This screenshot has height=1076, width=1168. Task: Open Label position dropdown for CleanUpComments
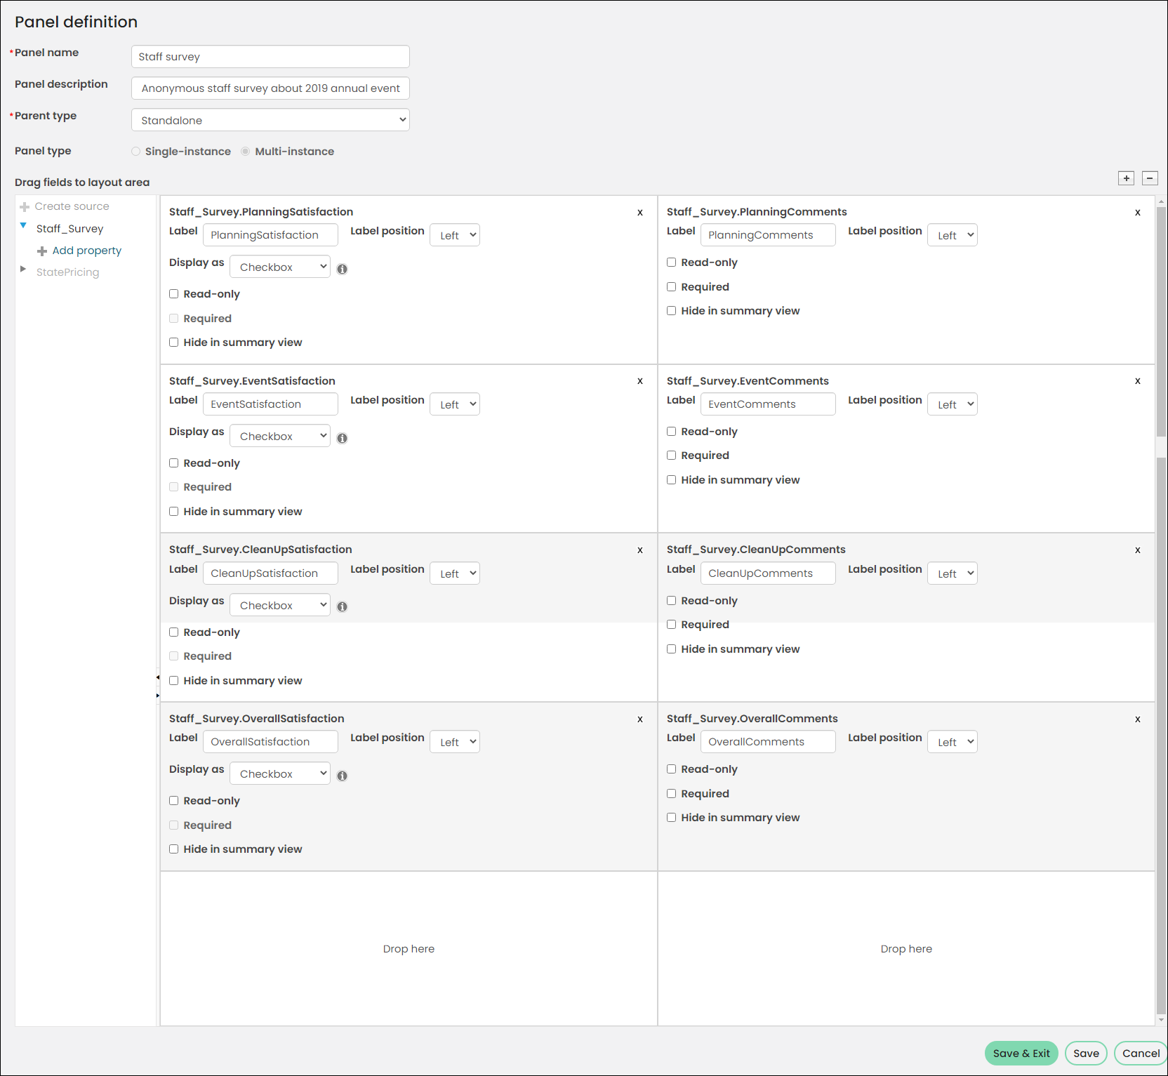pyautogui.click(x=953, y=573)
